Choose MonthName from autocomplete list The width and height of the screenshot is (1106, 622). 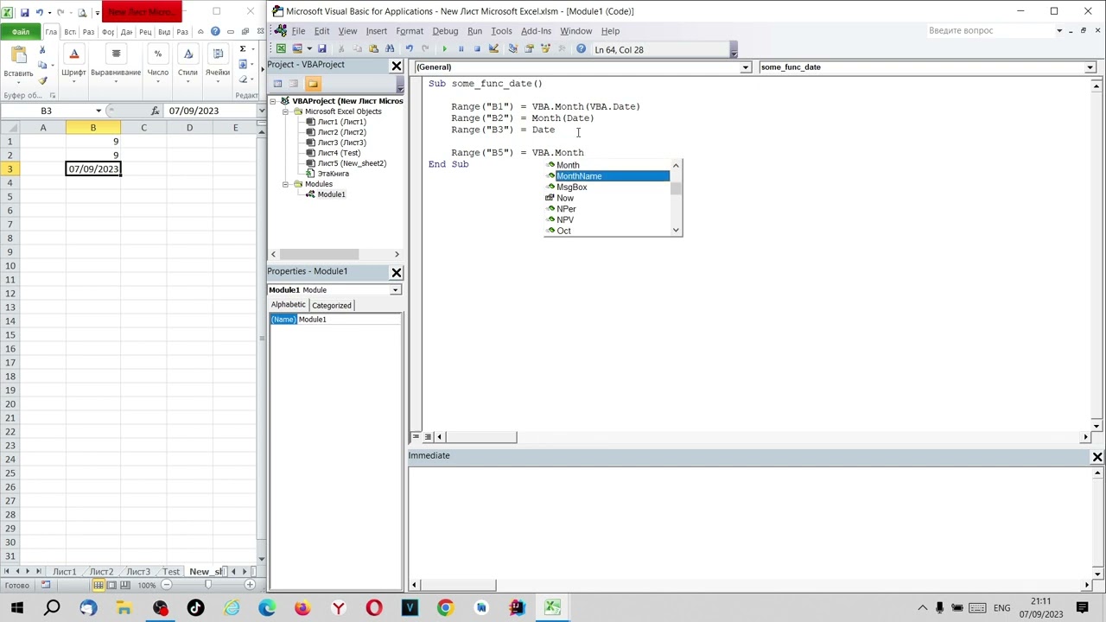click(607, 176)
